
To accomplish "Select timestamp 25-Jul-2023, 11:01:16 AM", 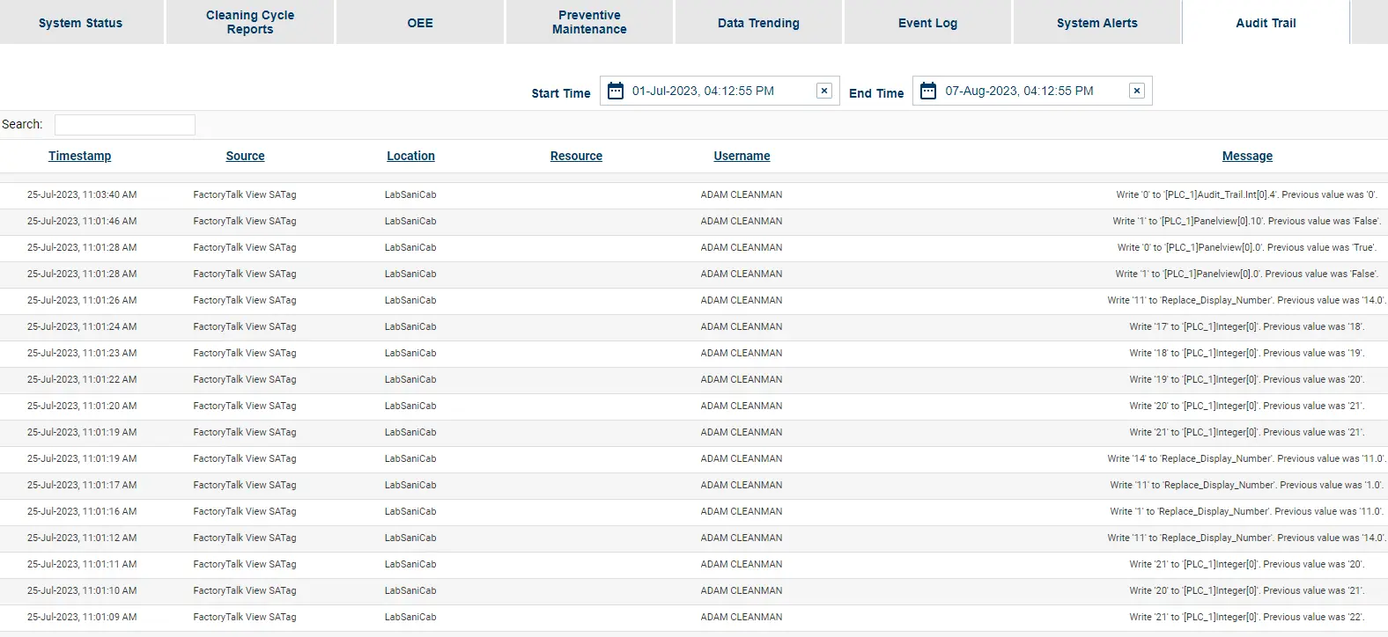I will 82,511.
